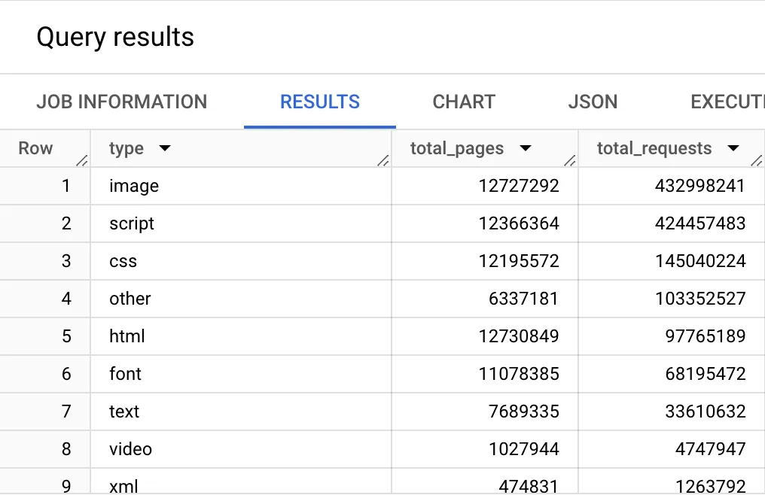The image size is (765, 495).
Task: Open the total_pages column dropdown menu
Action: click(525, 148)
